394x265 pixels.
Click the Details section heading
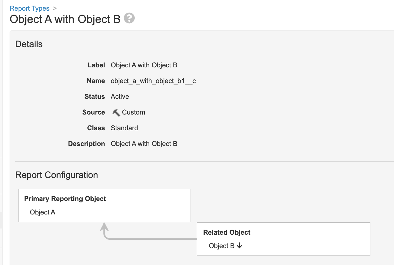[29, 44]
